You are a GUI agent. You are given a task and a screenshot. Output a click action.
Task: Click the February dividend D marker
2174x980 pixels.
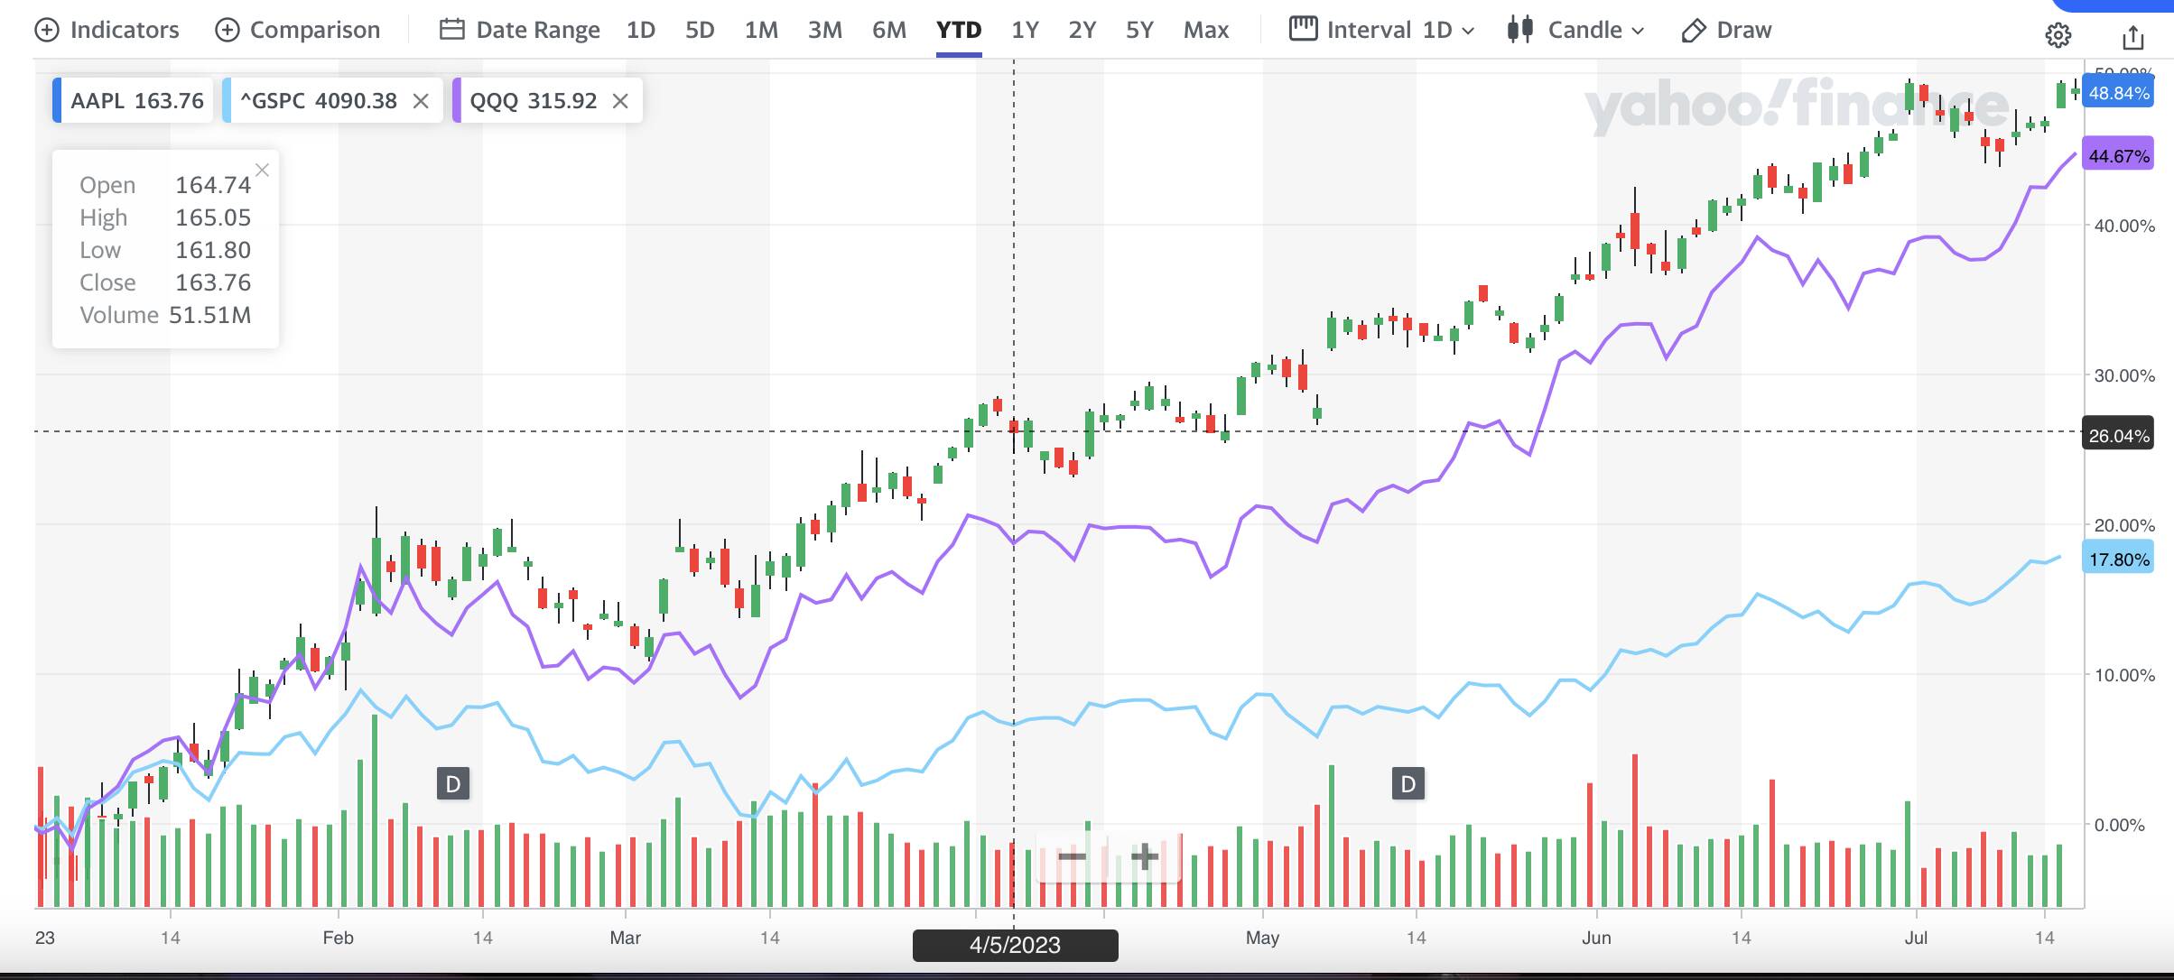tap(453, 783)
